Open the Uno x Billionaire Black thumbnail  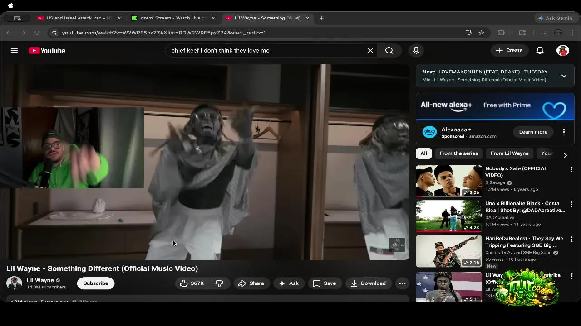click(449, 216)
